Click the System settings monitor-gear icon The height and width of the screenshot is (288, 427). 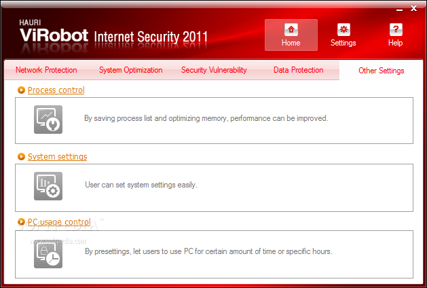point(48,186)
